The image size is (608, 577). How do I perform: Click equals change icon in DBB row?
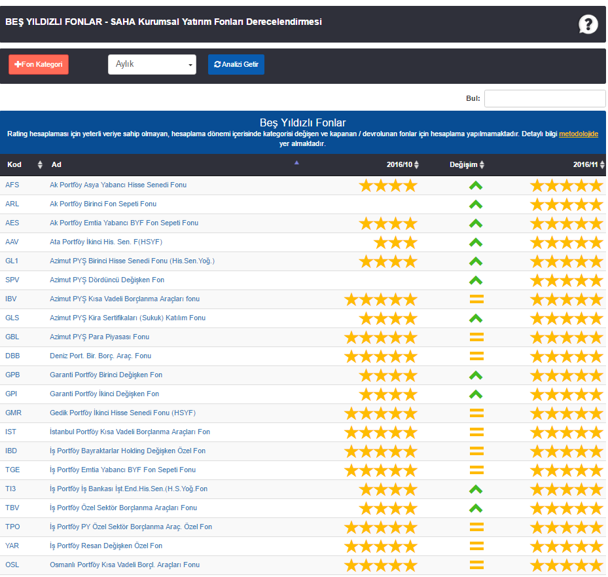(x=476, y=356)
